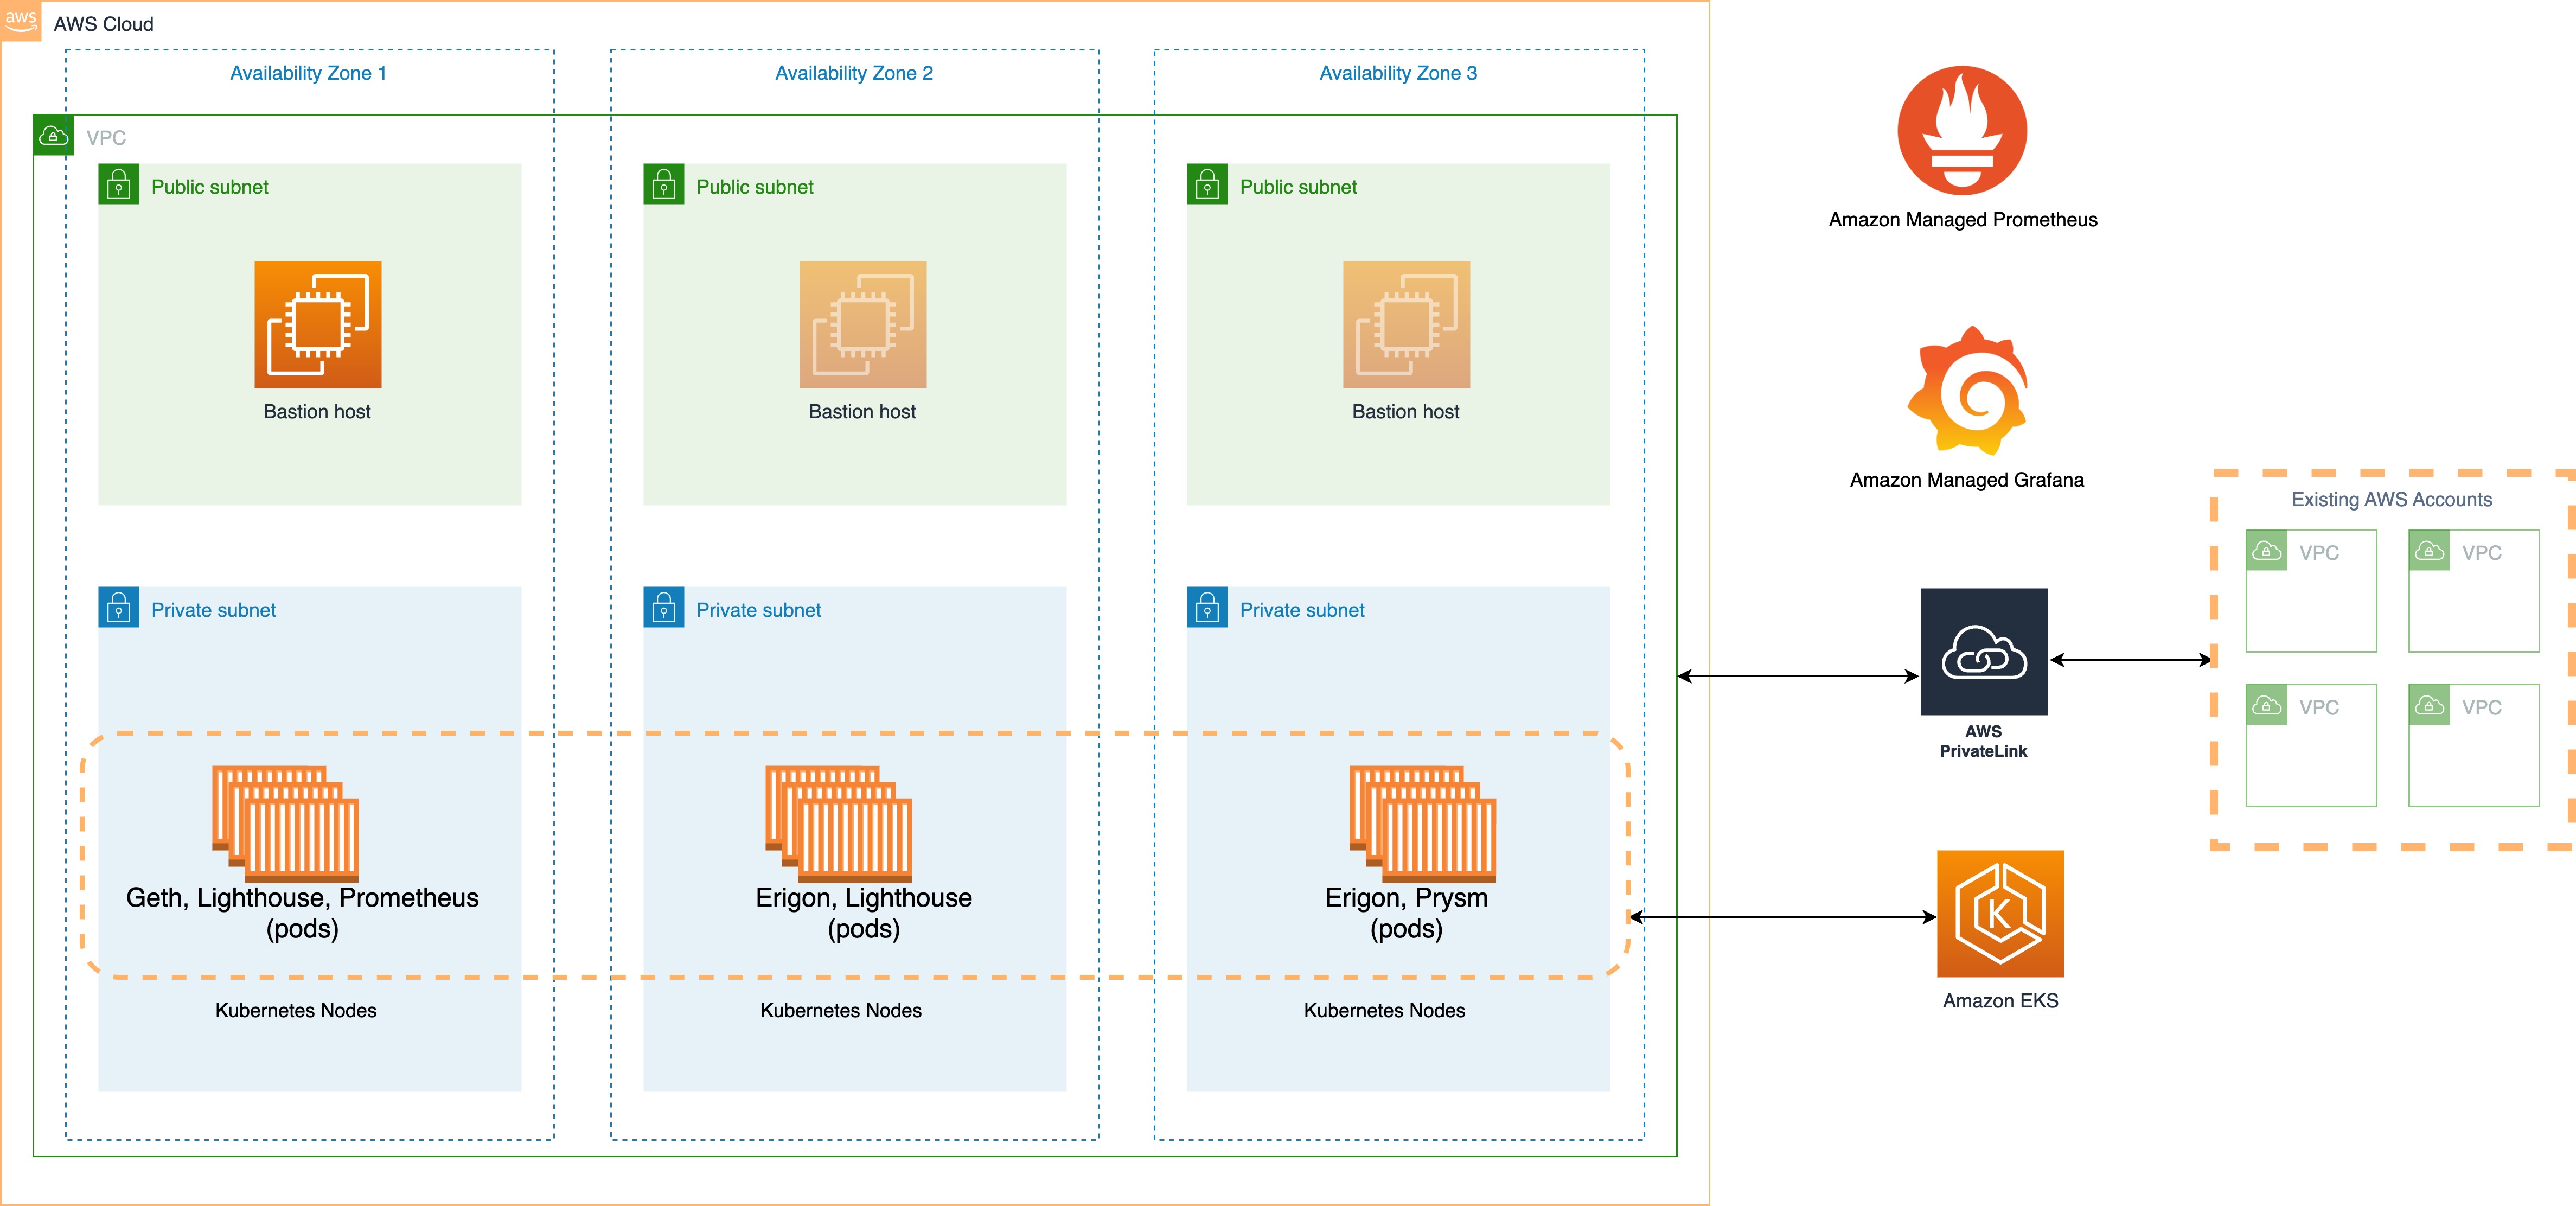This screenshot has width=2576, height=1206.
Task: Click the Kubernetes Nodes label in Zone 1
Action: (296, 1010)
